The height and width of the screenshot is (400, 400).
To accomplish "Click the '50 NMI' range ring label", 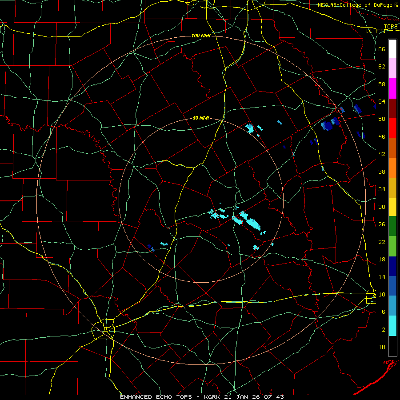I will pos(201,118).
